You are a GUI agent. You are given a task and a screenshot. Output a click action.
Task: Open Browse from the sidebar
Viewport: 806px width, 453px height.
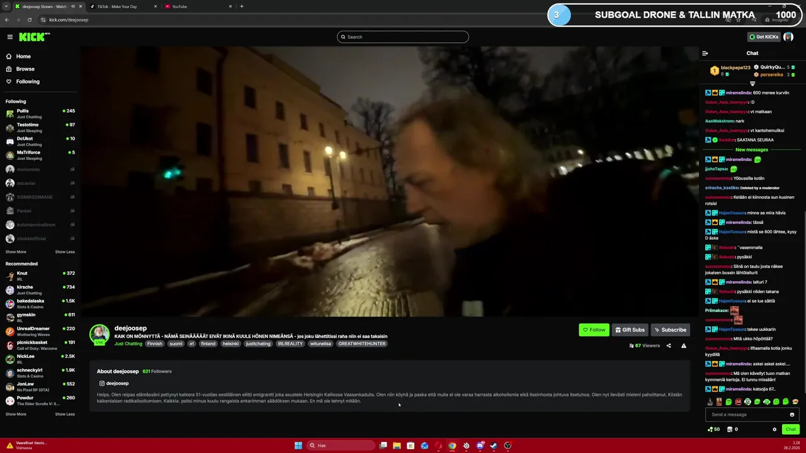point(25,69)
